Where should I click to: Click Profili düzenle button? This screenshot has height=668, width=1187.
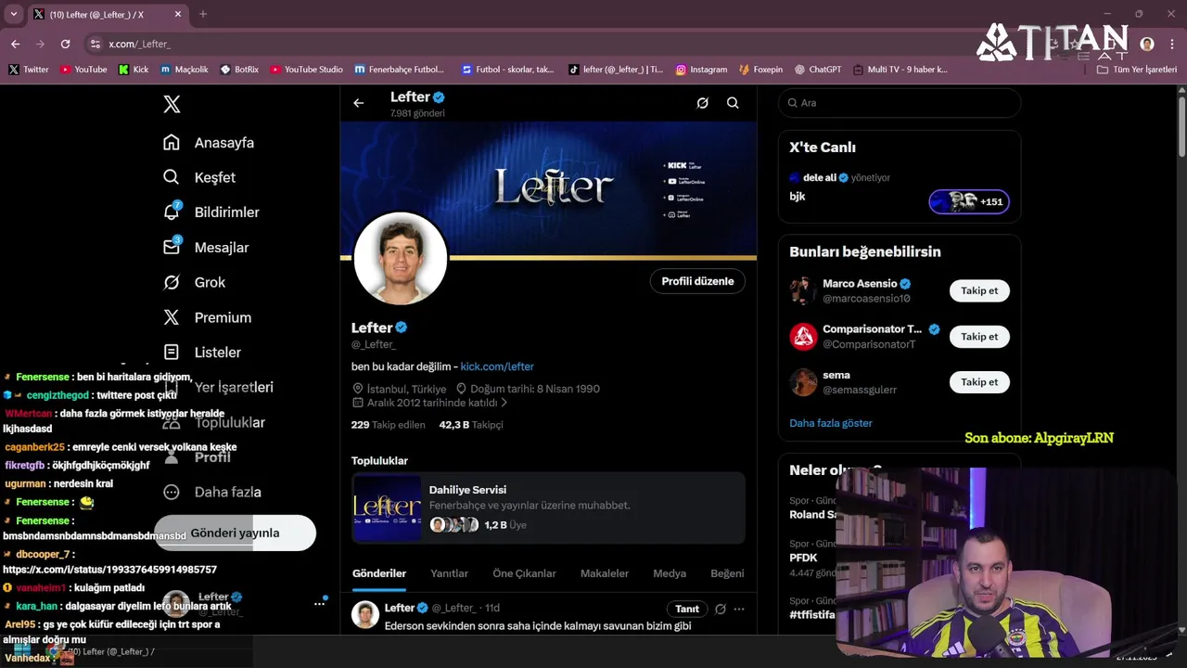697,281
